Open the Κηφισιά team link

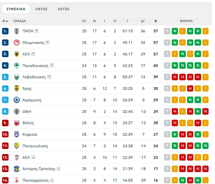click(30, 134)
